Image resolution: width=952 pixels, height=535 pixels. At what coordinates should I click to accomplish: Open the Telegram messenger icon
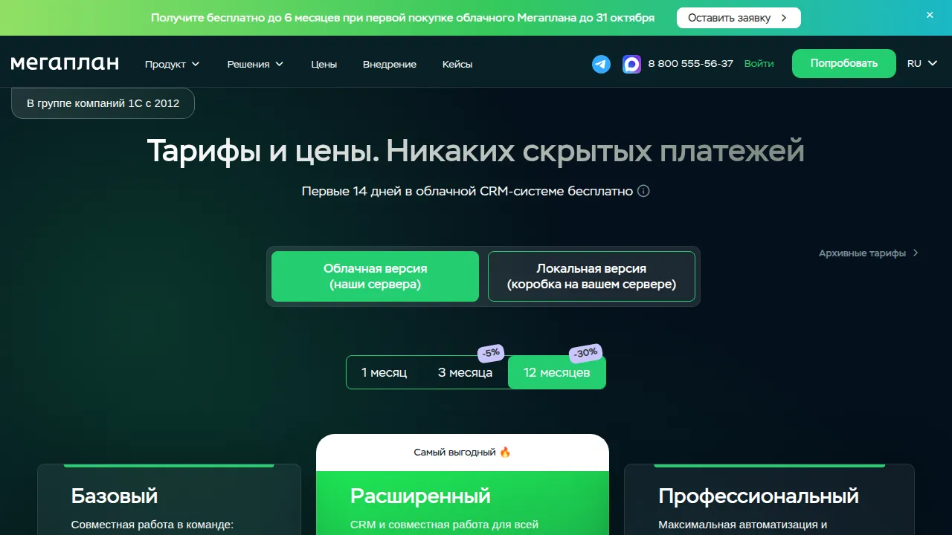(601, 64)
